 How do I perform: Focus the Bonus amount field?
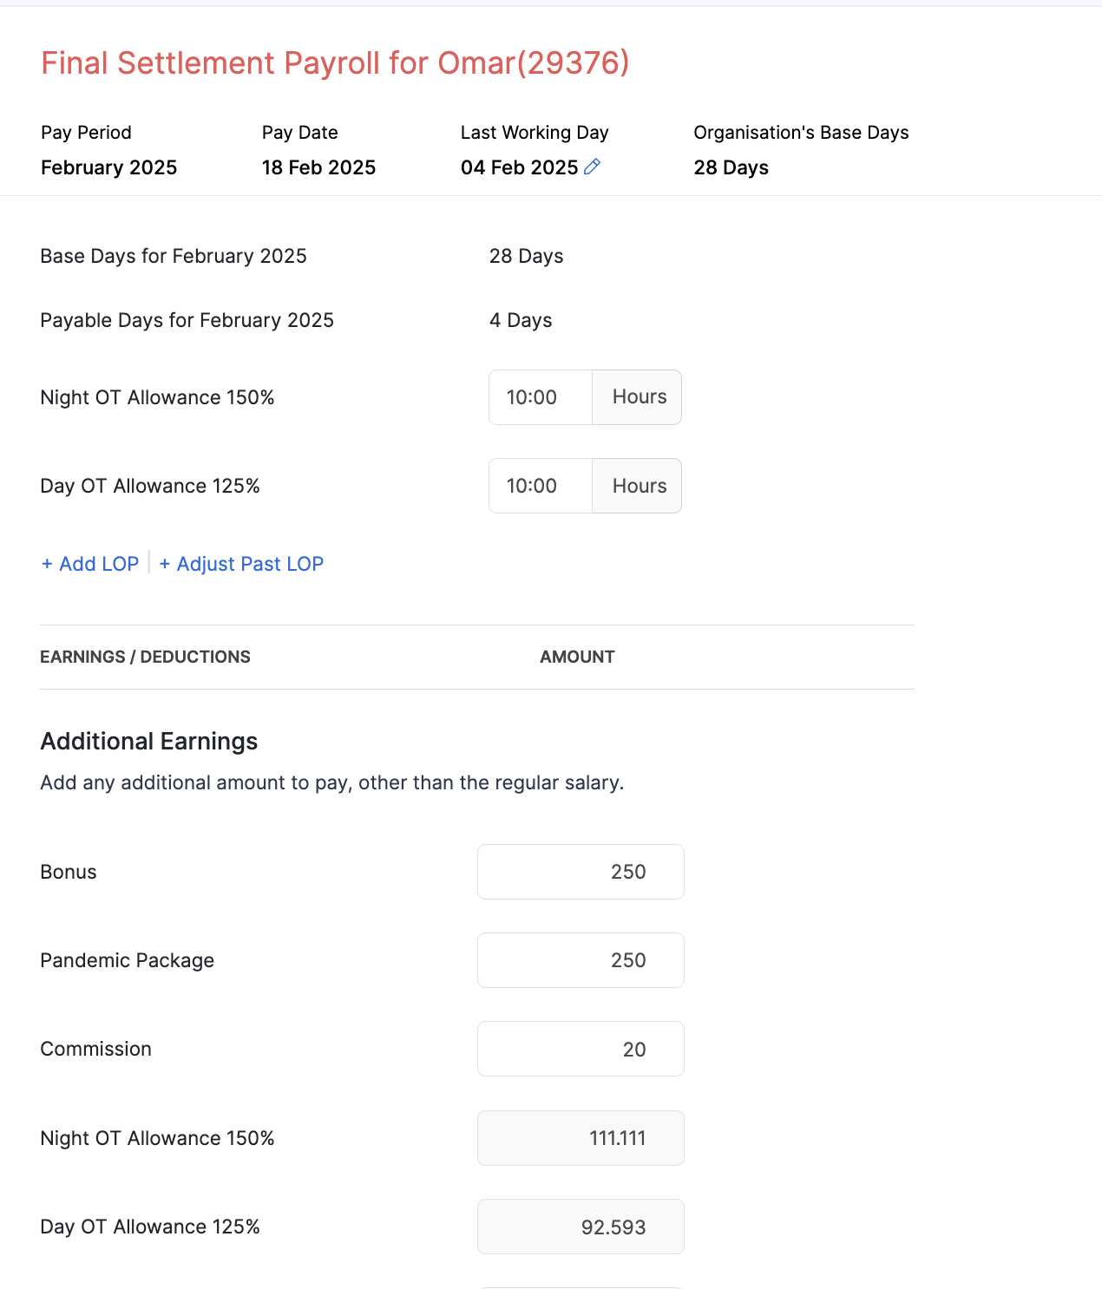click(581, 872)
